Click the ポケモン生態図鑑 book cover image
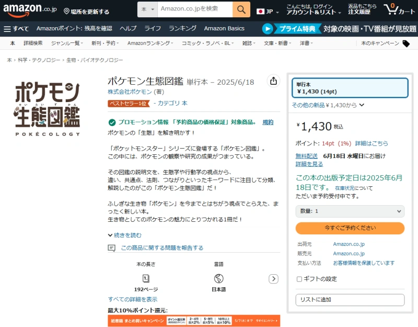This screenshot has height=327, width=418. click(x=47, y=109)
